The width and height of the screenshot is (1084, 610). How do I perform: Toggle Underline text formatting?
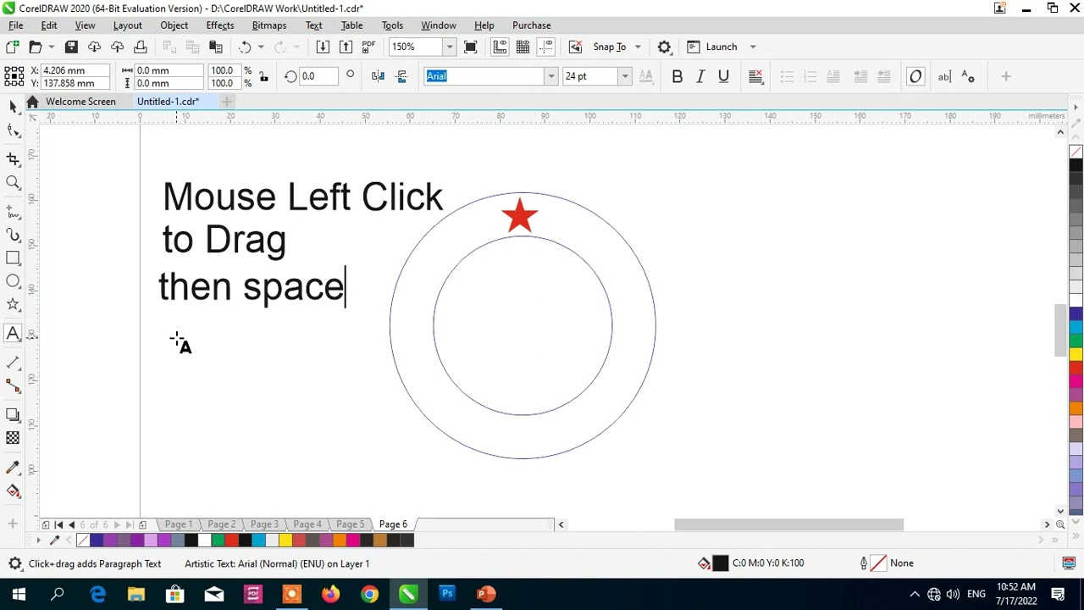click(723, 76)
